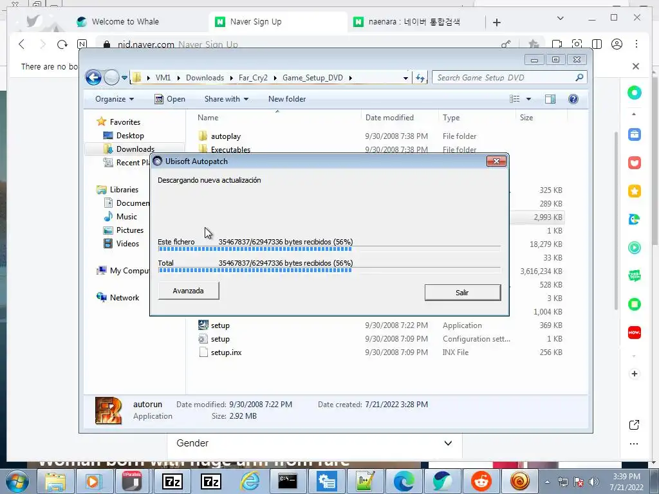Click Explorer forward navigation arrow
This screenshot has height=494, width=659.
(x=111, y=77)
